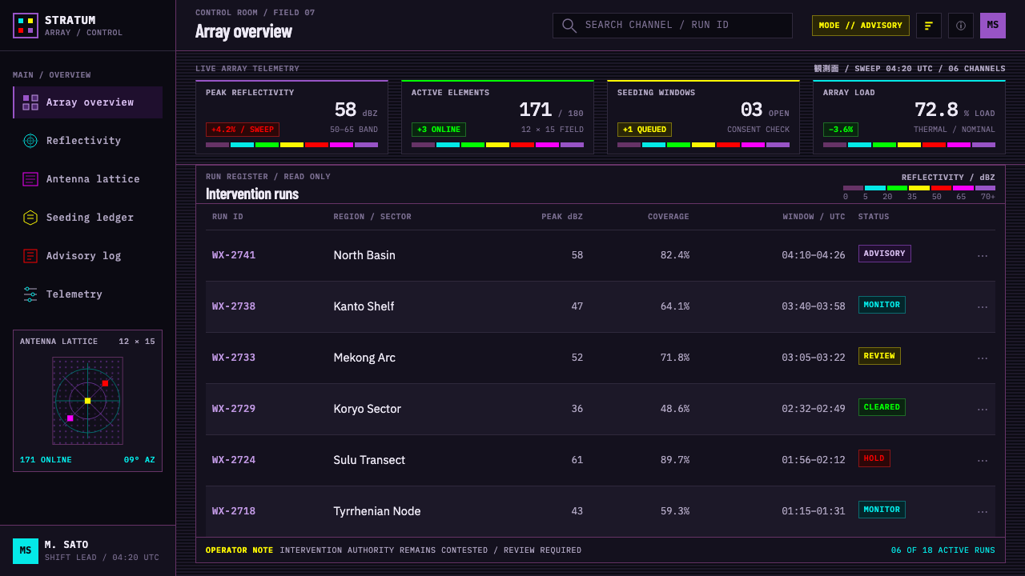
Task: Click the Mekong Arc region name
Action: tap(364, 358)
